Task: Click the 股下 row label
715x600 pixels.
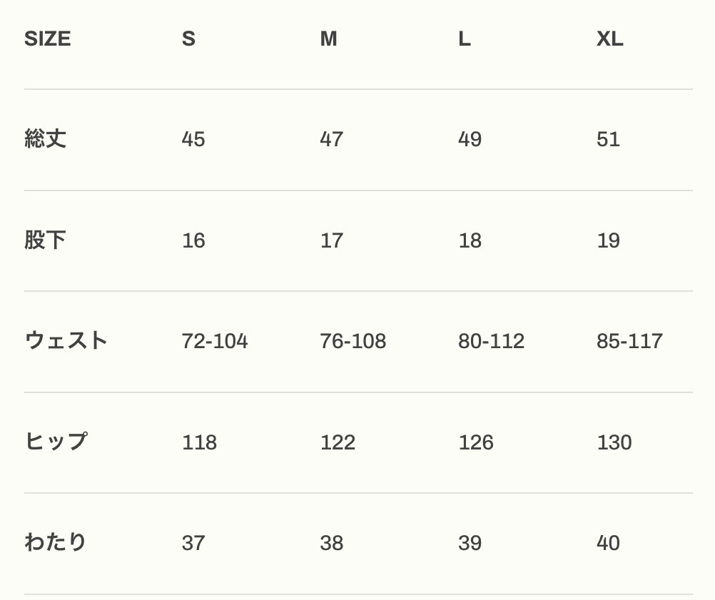Action: click(x=46, y=240)
